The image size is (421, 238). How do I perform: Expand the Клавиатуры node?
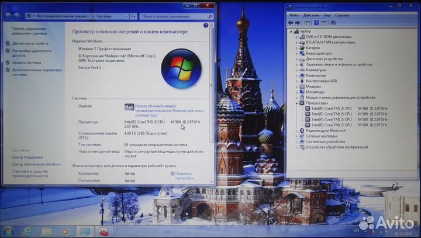click(296, 70)
